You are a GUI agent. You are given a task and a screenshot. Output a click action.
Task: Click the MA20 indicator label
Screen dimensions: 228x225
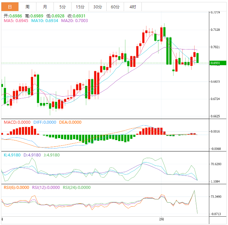74,21
